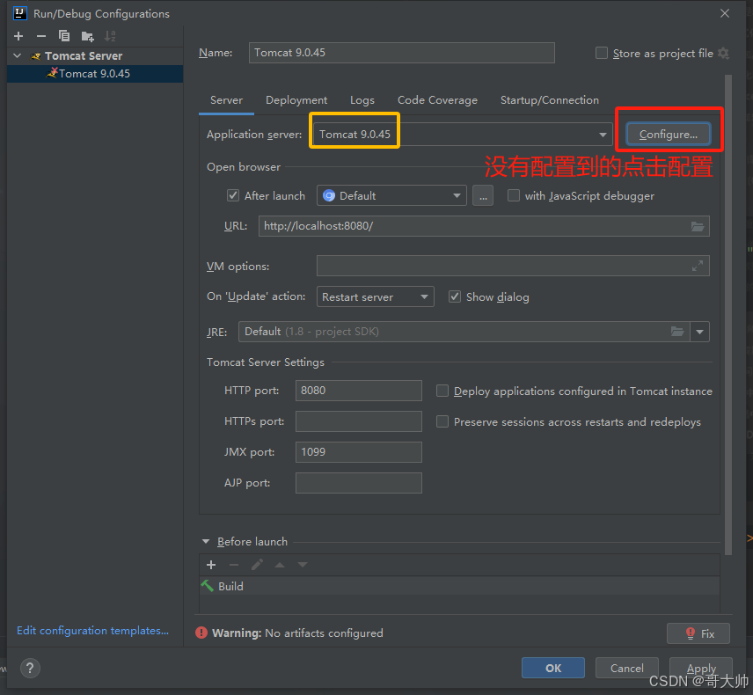
Task: Copy the selected configuration
Action: point(64,36)
